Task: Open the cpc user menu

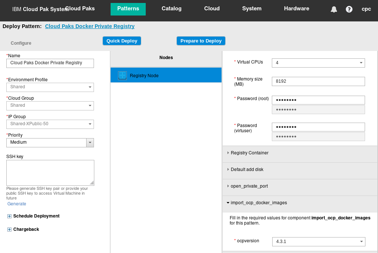Action: point(366,9)
